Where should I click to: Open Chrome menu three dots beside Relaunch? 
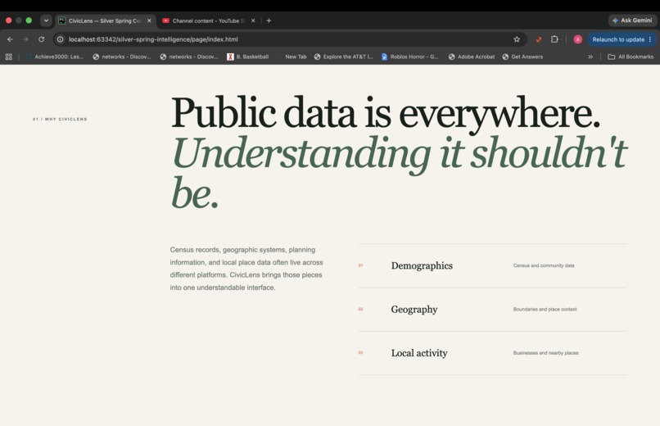[650, 39]
